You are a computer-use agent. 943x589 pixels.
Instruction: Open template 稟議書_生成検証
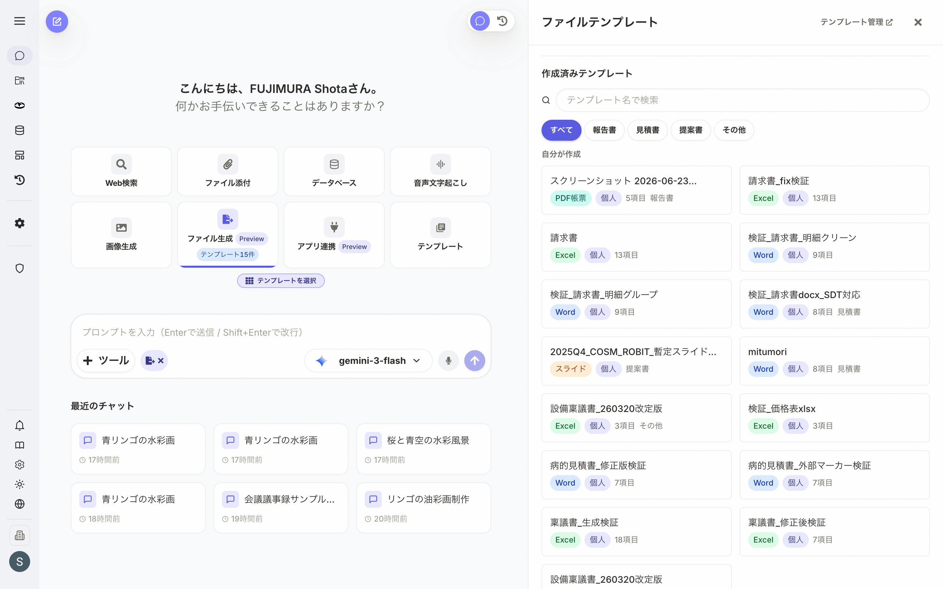(636, 531)
